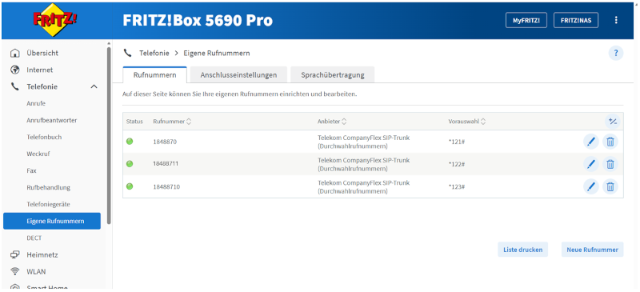Viewport: 640px width, 292px height.
Task: Click the breadcrumb phone icon
Action: (x=128, y=53)
